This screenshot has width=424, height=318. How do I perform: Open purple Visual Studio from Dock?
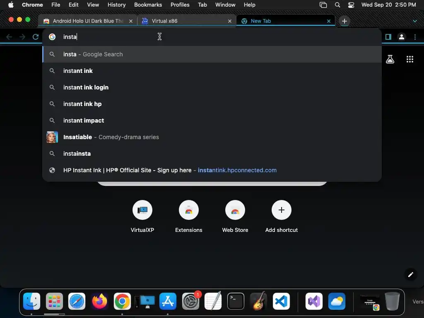tap(314, 301)
